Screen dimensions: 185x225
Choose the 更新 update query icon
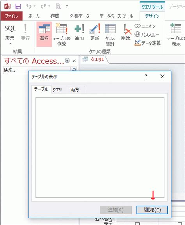point(95,32)
